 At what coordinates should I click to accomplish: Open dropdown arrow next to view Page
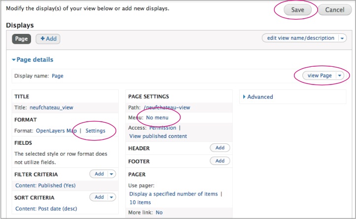pos(340,76)
